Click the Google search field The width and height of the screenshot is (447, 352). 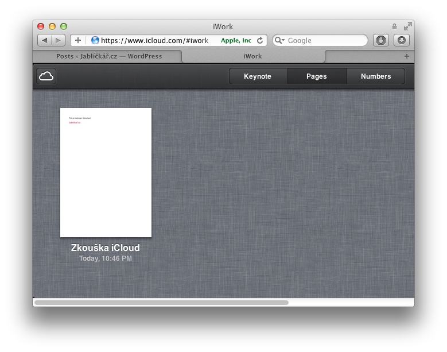(x=320, y=40)
